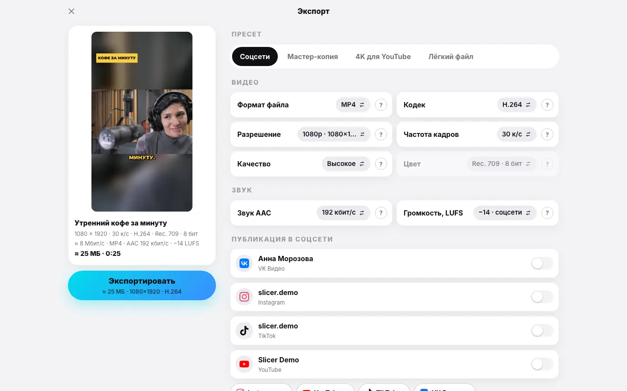627x391 pixels.
Task: Click the YouTube logo icon
Action: [x=244, y=364]
